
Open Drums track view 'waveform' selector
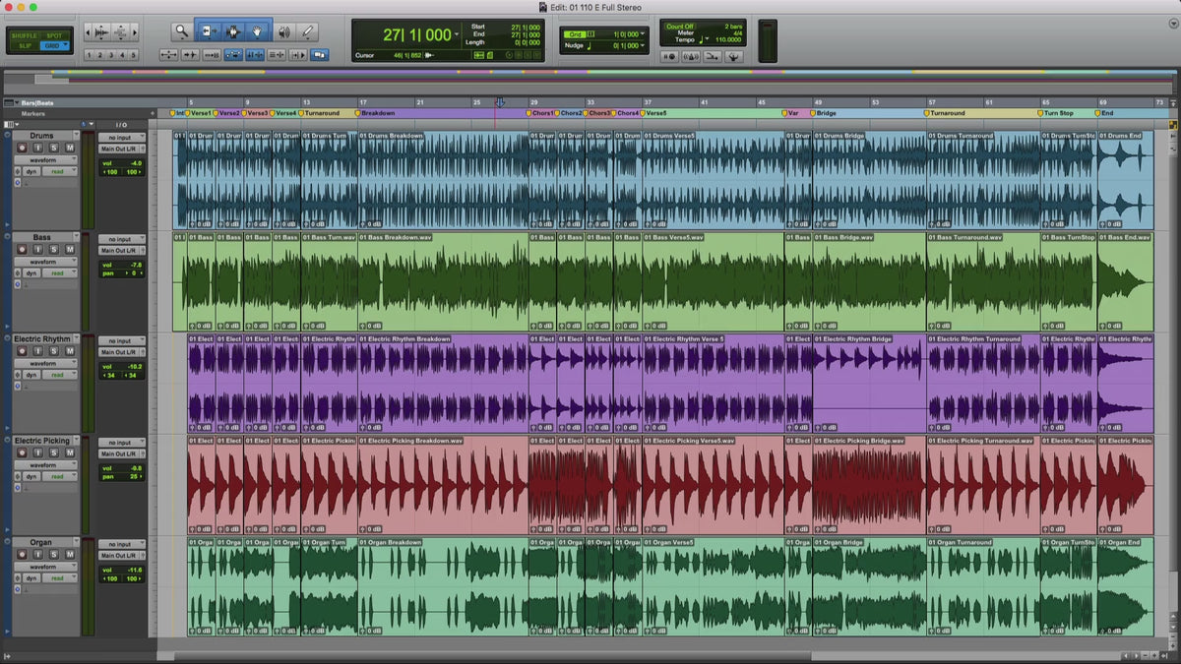[46, 159]
